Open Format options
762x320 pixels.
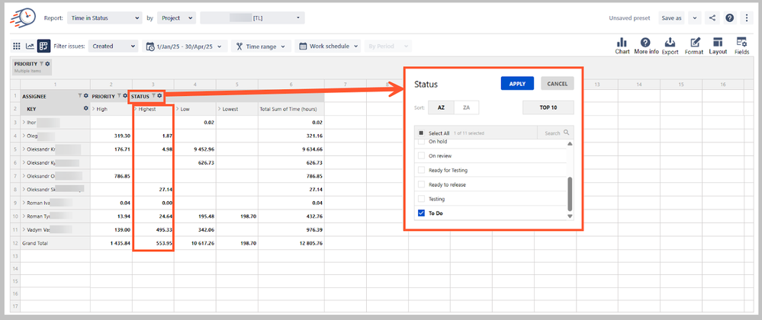coord(694,46)
